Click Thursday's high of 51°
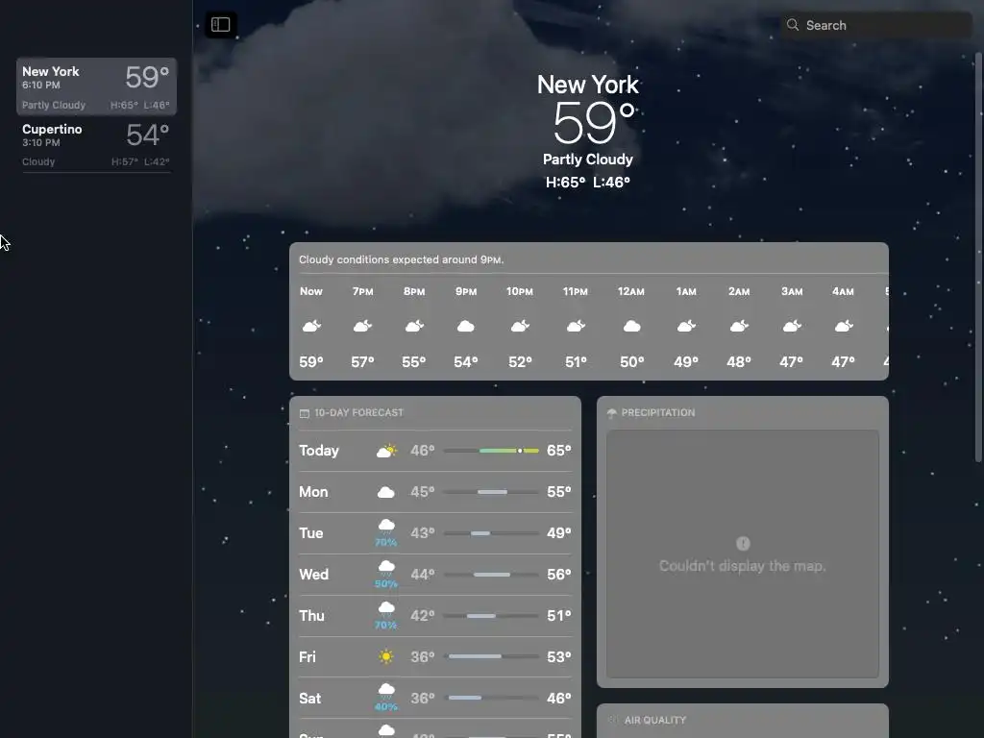Image resolution: width=984 pixels, height=738 pixels. [x=558, y=616]
